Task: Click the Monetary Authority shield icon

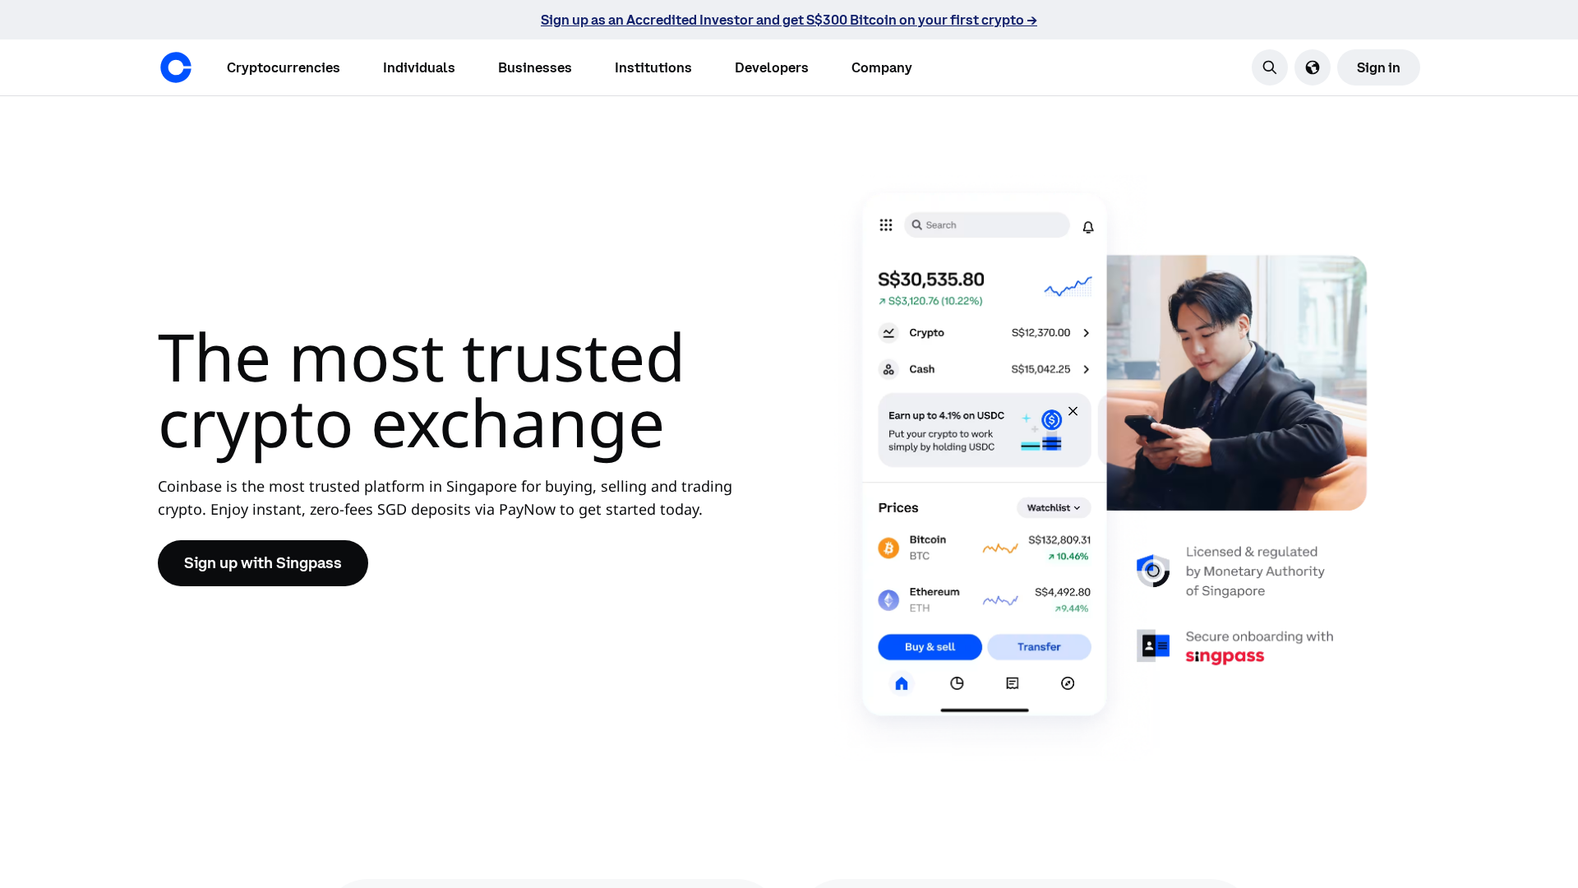Action: (x=1153, y=571)
